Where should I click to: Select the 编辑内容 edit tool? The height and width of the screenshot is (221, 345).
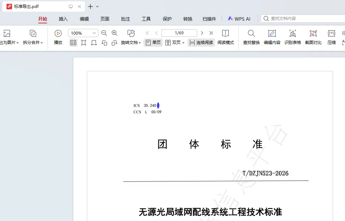[272, 37]
